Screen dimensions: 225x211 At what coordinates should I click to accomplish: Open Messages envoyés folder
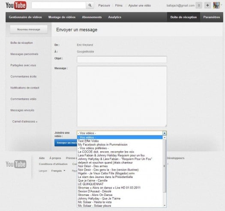tap(22, 110)
